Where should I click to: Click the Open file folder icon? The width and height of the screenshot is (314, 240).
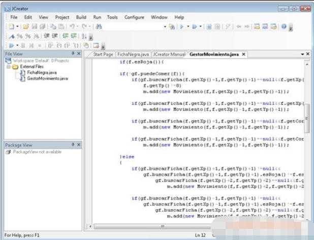pos(26,26)
